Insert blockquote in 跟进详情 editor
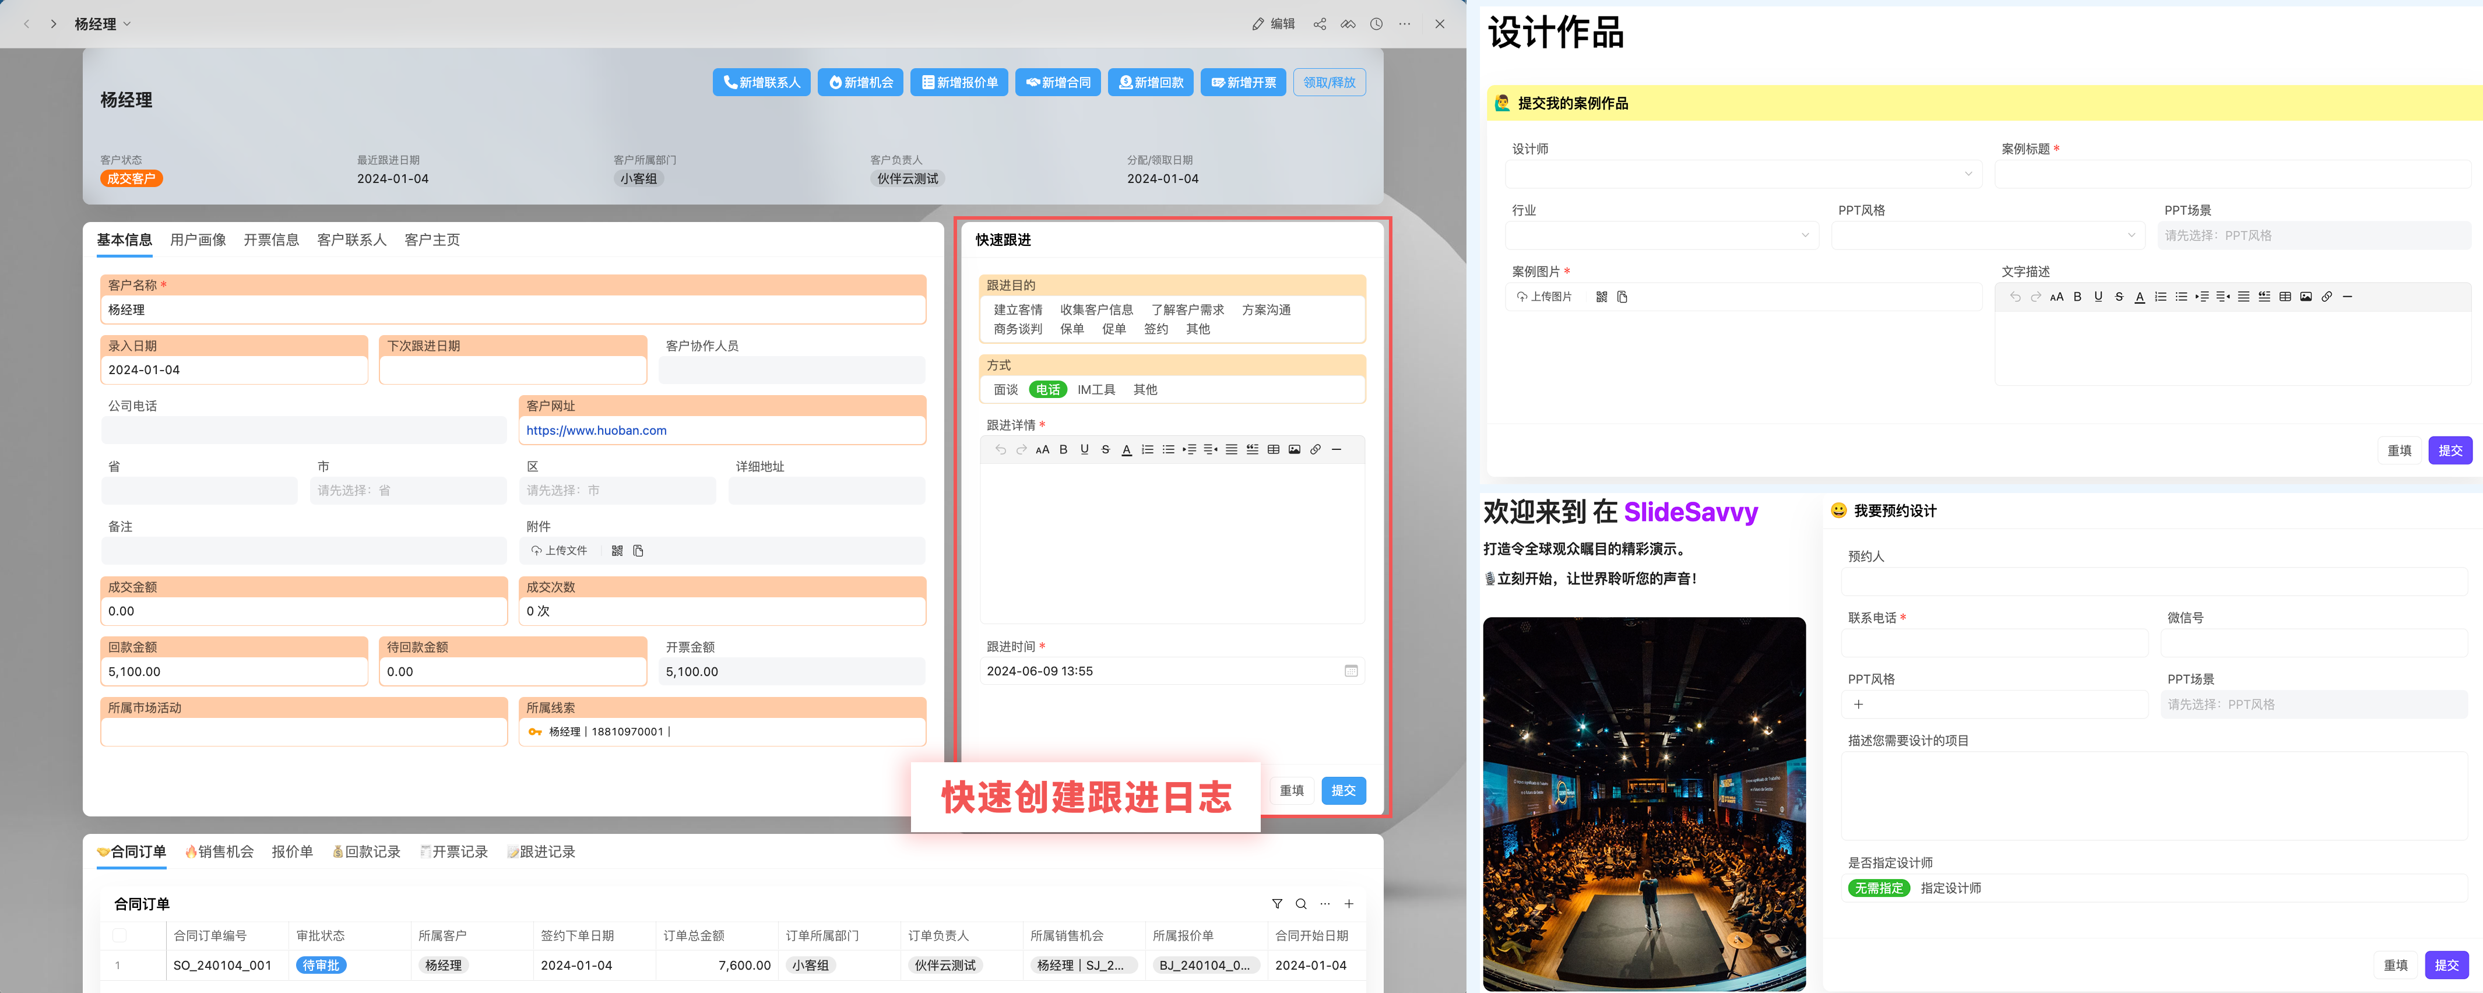This screenshot has width=2483, height=993. [1252, 449]
